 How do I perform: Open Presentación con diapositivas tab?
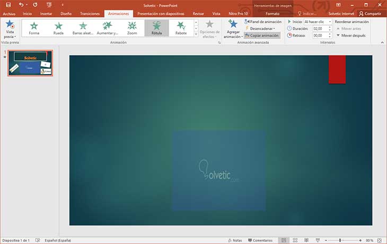[x=161, y=14]
